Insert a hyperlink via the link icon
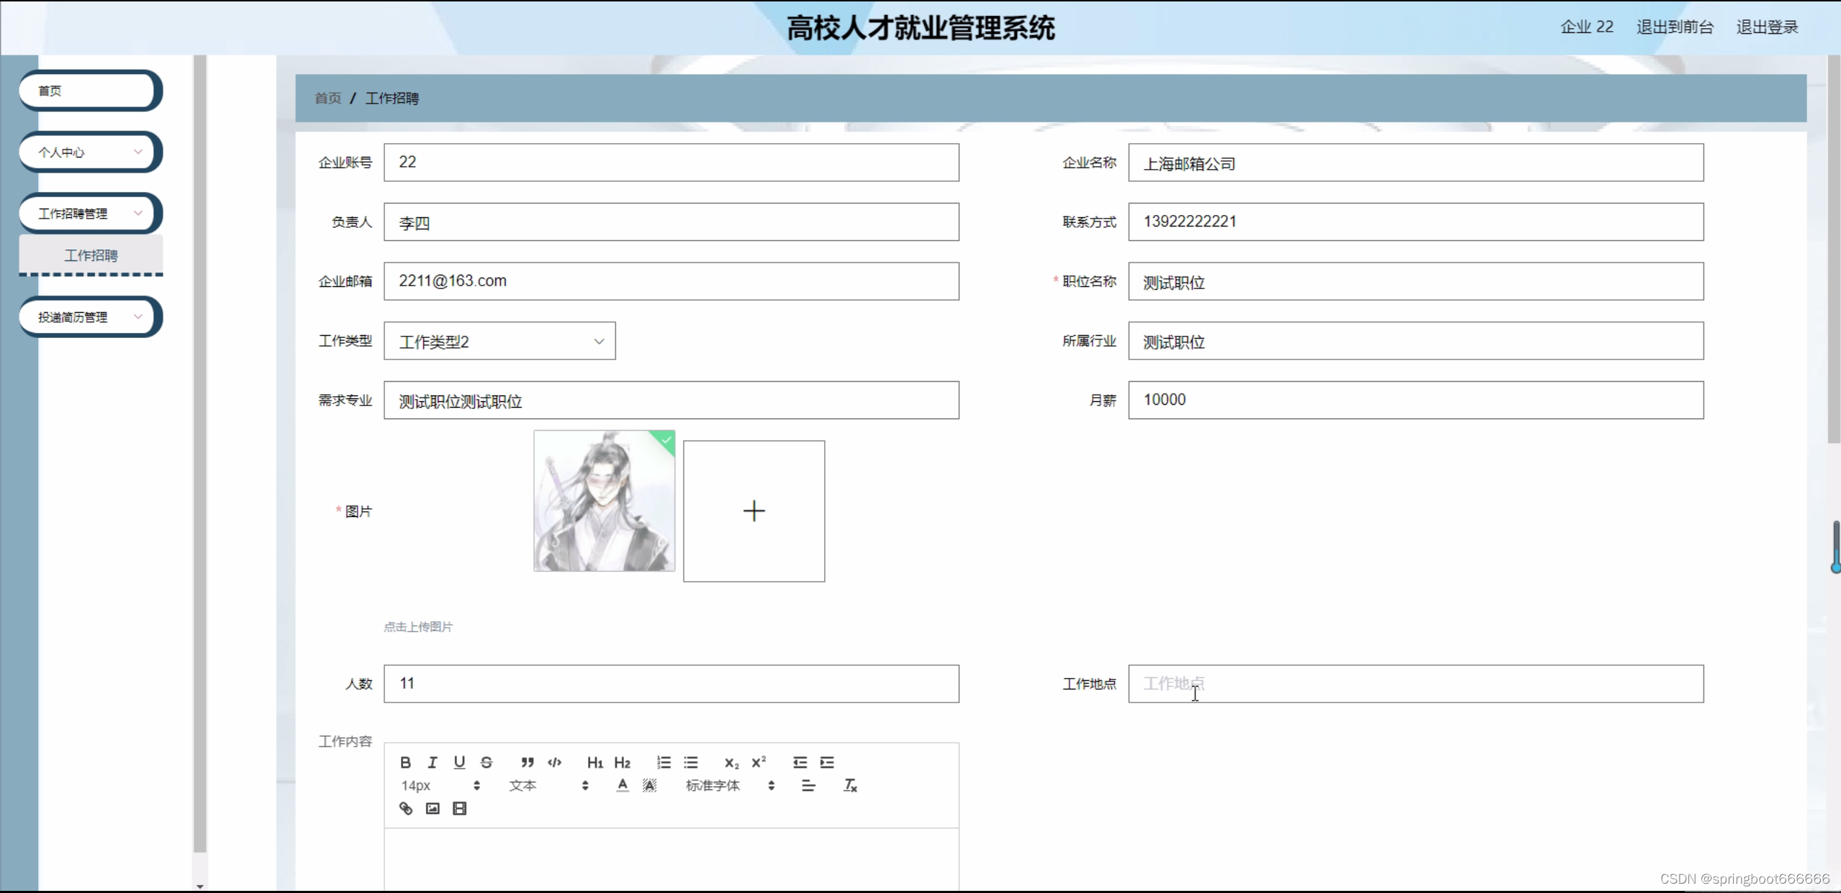This screenshot has height=893, width=1841. click(406, 808)
